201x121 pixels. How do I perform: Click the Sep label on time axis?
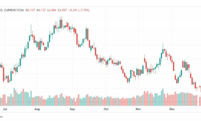tap(72, 109)
